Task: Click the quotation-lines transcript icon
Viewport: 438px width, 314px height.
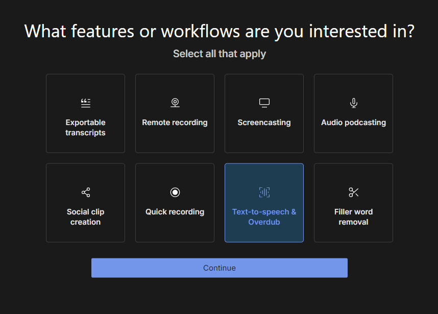Action: pyautogui.click(x=85, y=103)
